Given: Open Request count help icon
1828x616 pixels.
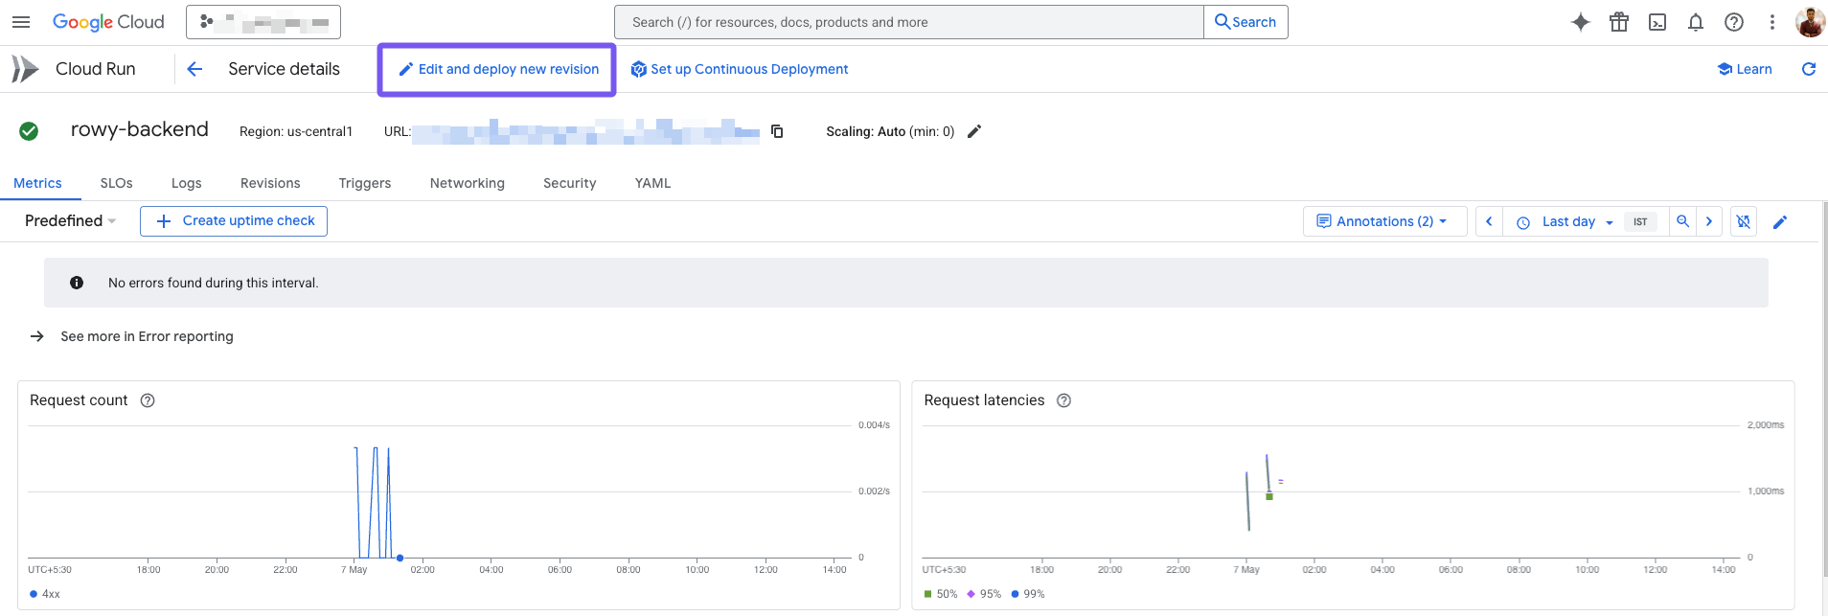Looking at the screenshot, I should pyautogui.click(x=148, y=400).
